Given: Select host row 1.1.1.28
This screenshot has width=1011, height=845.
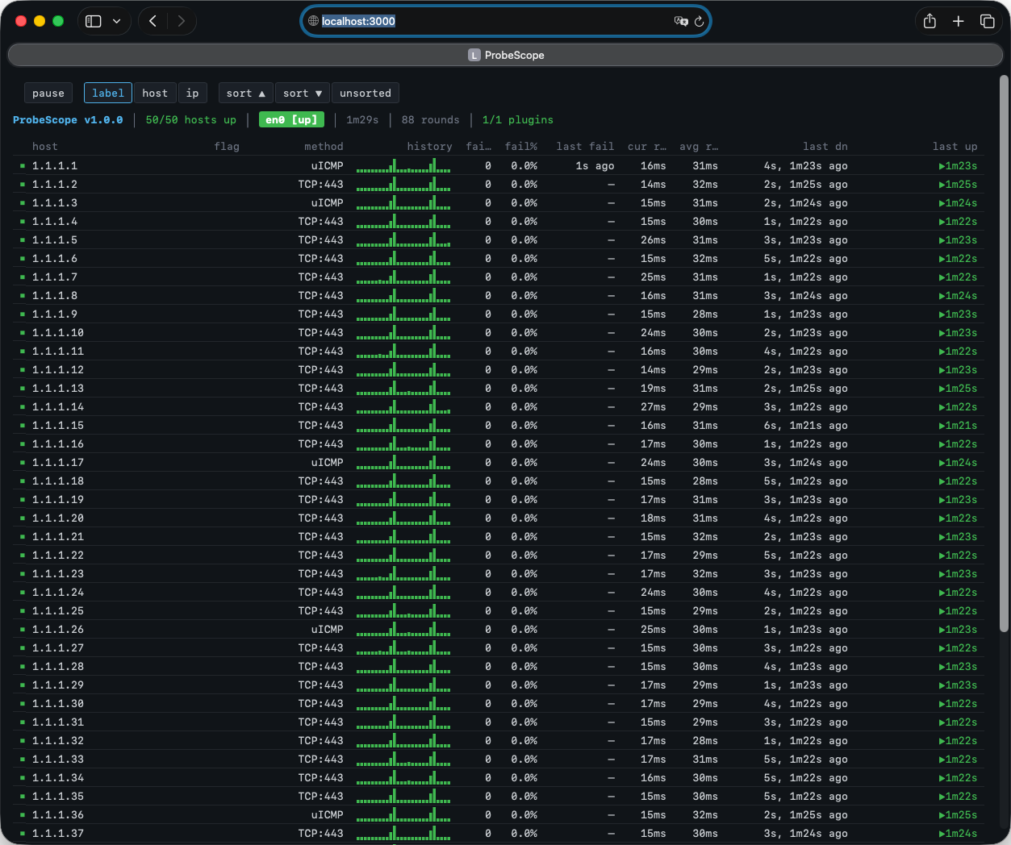Looking at the screenshot, I should click(499, 666).
